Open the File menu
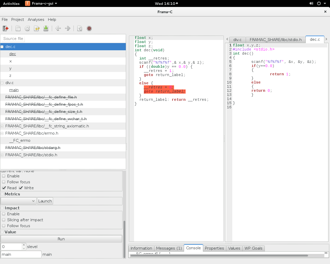The image size is (330, 264). (x=5, y=20)
